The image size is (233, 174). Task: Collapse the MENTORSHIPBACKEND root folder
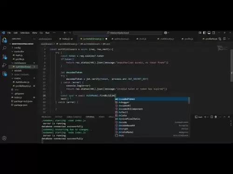point(23,44)
